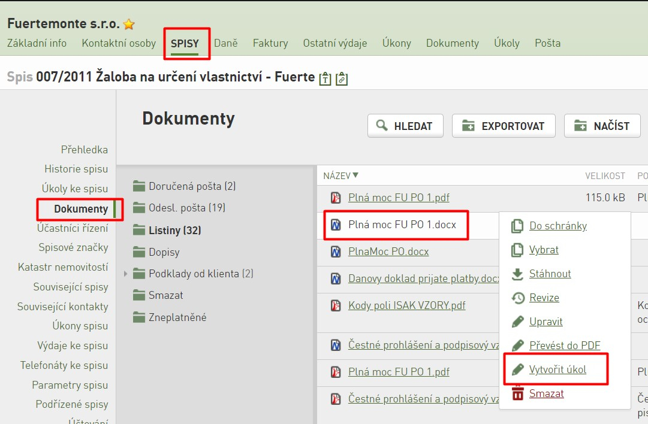
Task: Click the Word icon beside PlnaMoc PO.docx
Action: pos(336,252)
